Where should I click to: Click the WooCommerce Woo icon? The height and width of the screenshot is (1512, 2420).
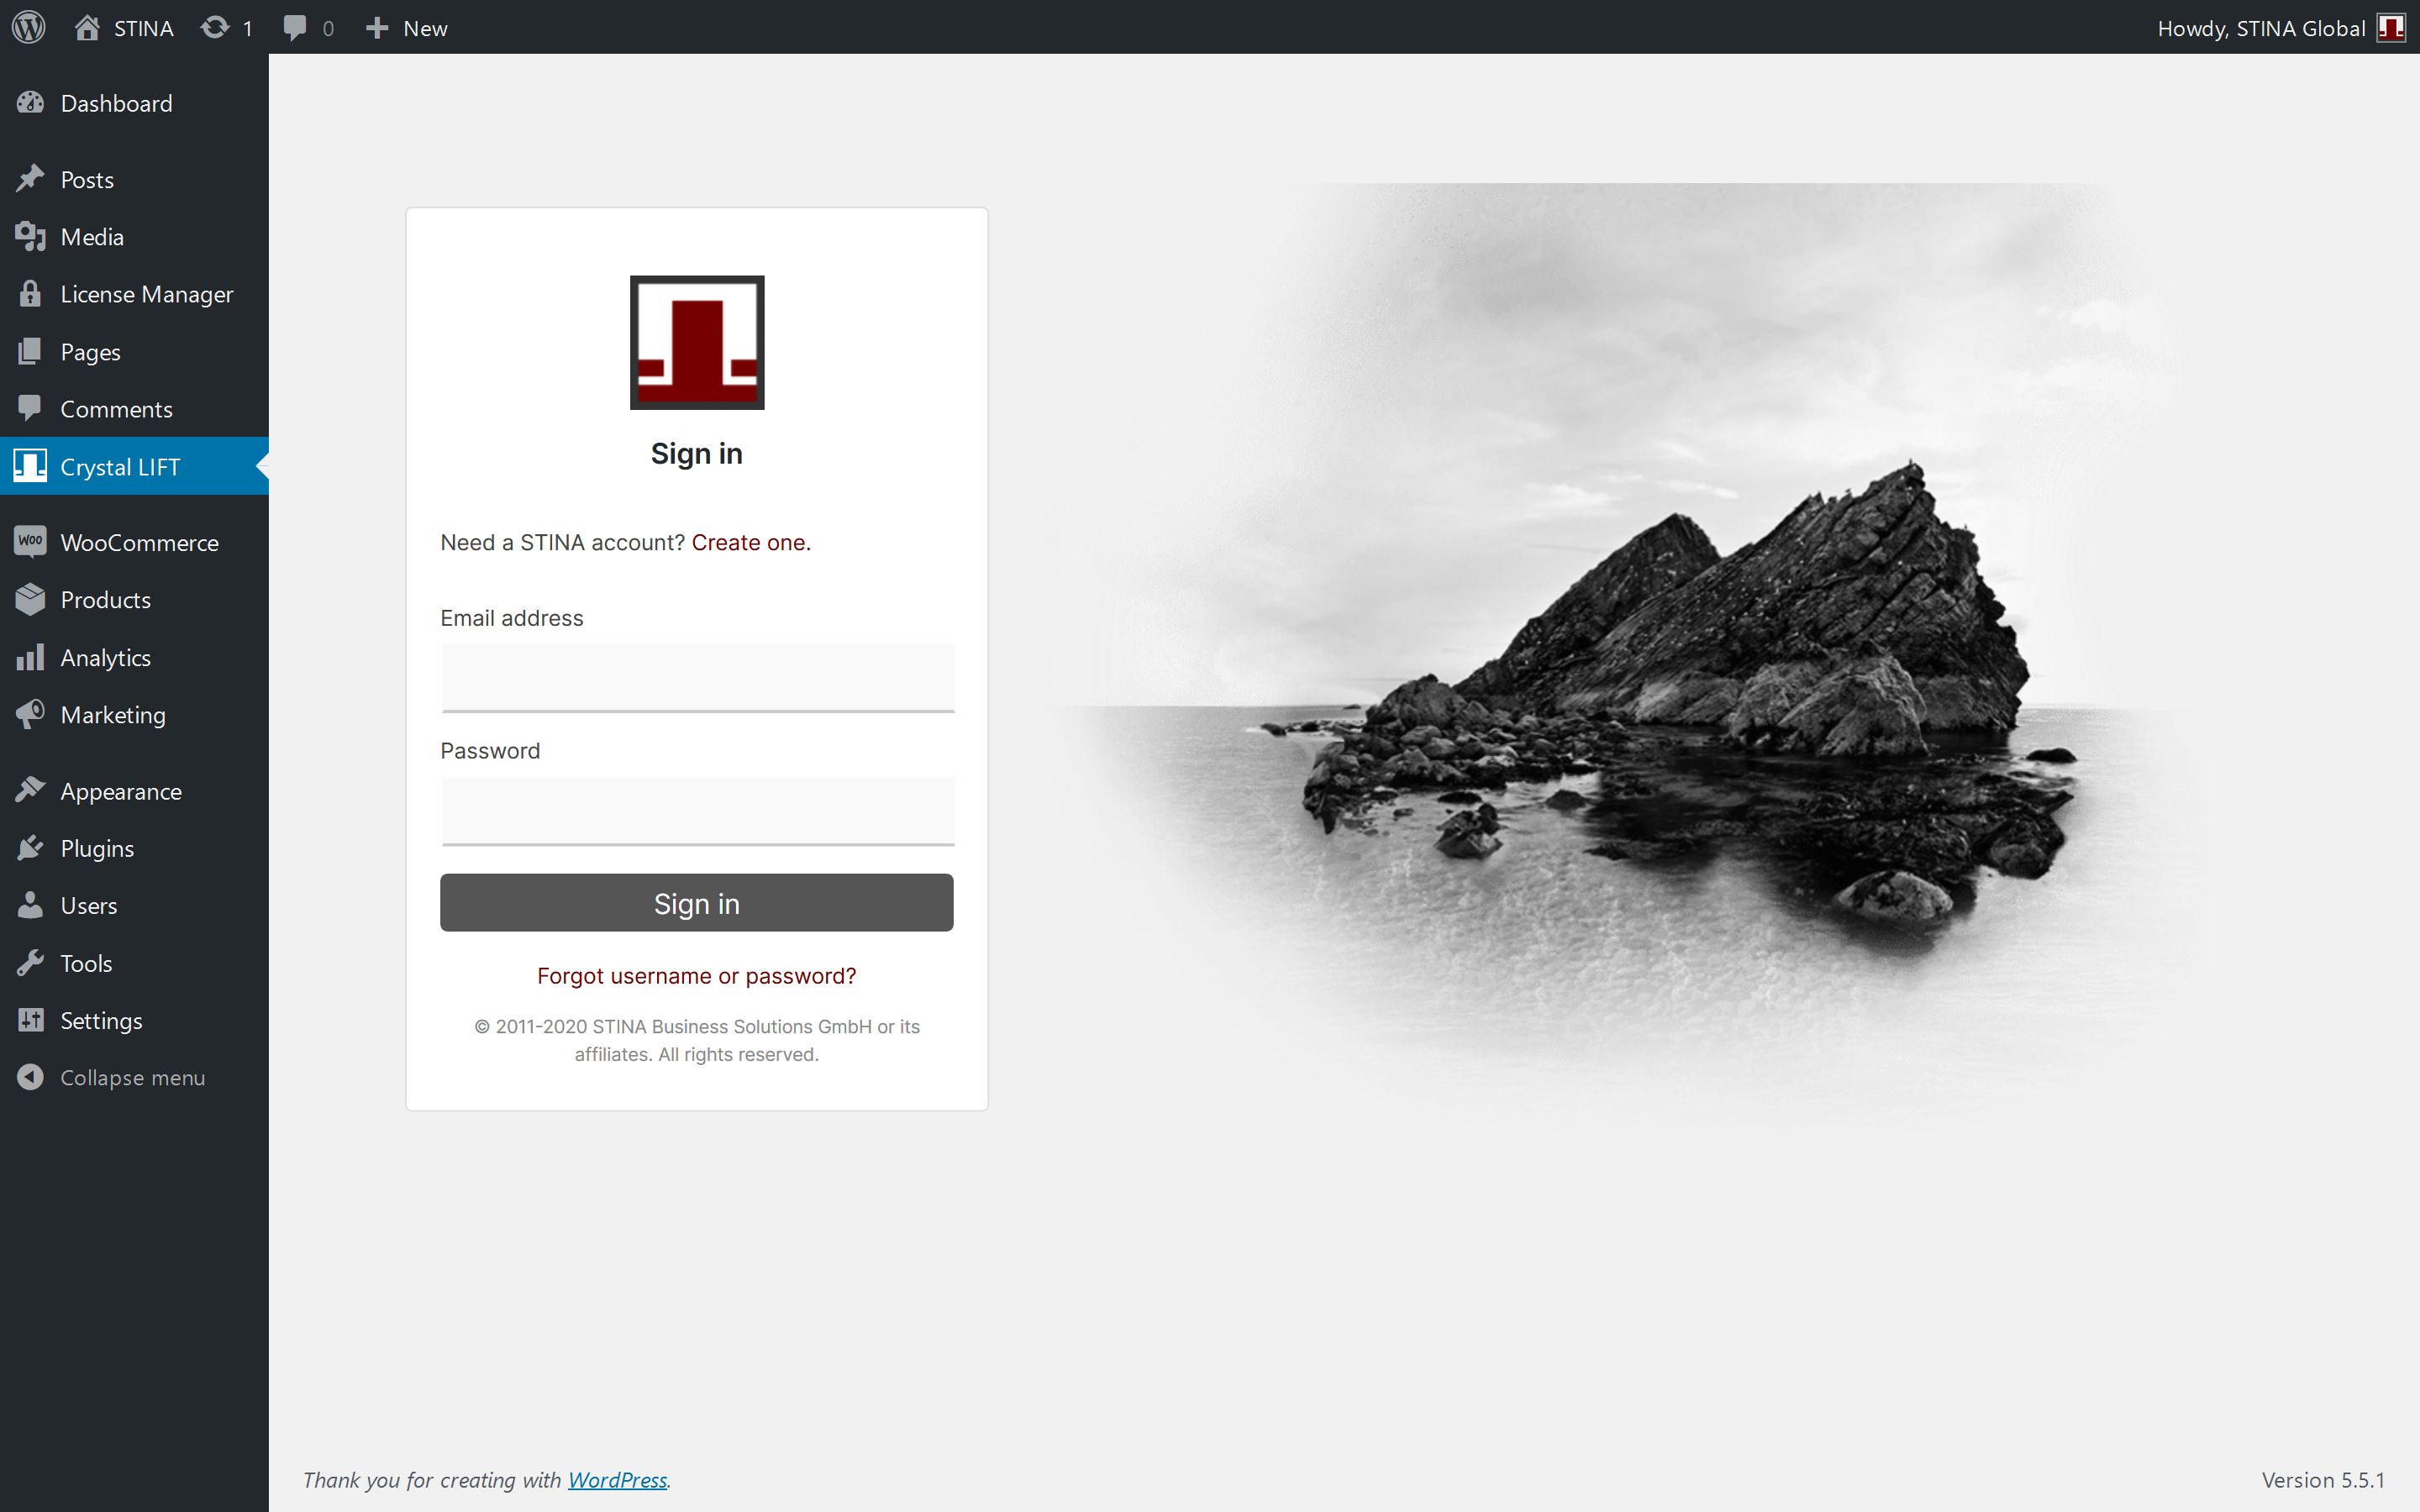click(x=30, y=541)
